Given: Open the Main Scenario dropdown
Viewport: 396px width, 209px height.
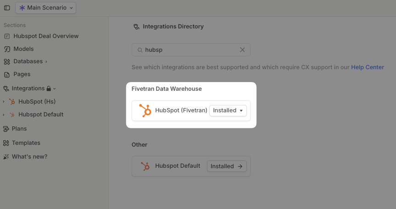Looking at the screenshot, I should [x=45, y=8].
